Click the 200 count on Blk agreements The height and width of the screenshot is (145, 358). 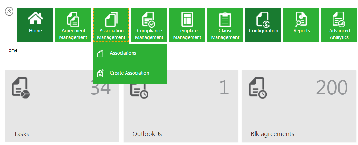coord(332,87)
